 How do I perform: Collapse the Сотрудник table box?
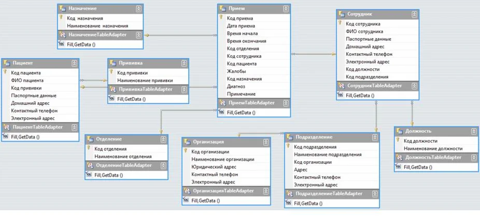(414, 14)
